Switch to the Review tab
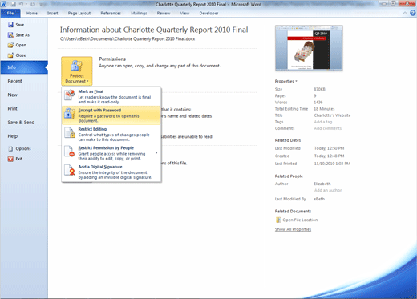 click(164, 13)
